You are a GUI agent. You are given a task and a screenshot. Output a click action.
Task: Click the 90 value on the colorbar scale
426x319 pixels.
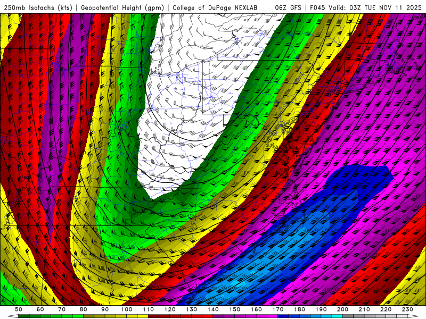(x=105, y=309)
